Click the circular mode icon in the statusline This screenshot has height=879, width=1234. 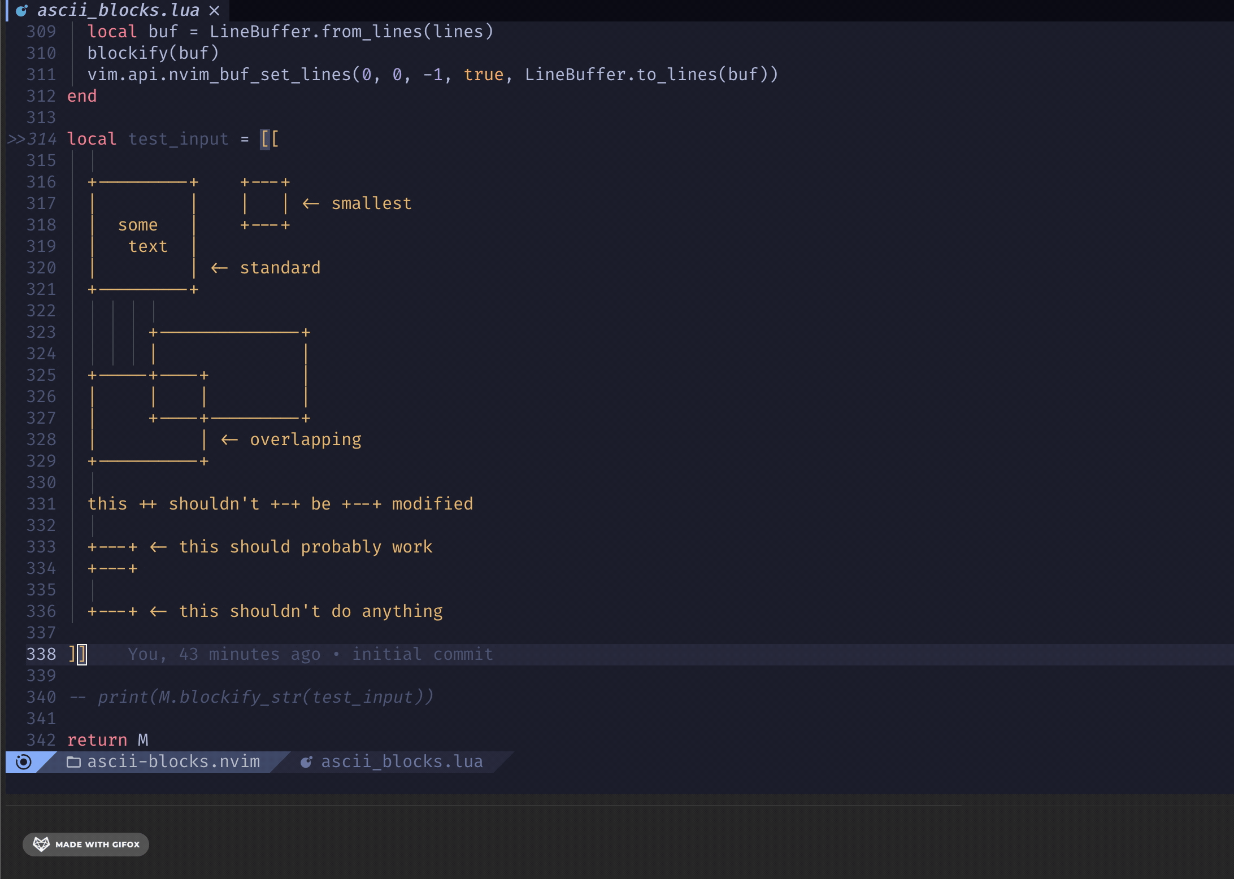[x=23, y=762]
